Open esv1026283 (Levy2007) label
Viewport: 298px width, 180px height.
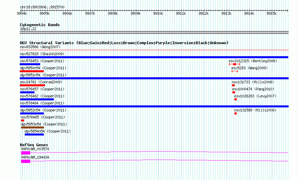pos(255,96)
